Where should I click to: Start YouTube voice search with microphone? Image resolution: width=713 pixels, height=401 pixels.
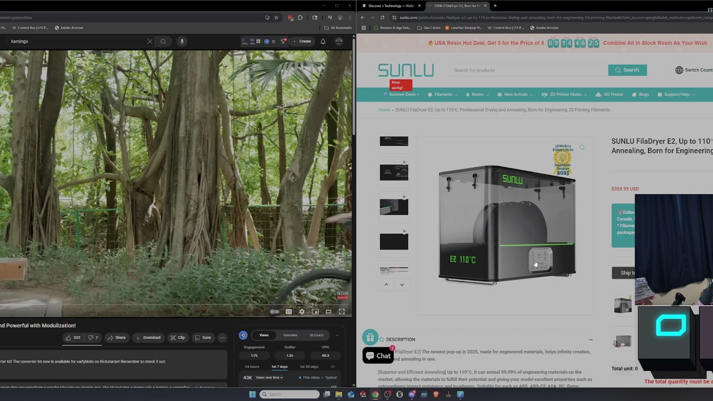pyautogui.click(x=182, y=41)
